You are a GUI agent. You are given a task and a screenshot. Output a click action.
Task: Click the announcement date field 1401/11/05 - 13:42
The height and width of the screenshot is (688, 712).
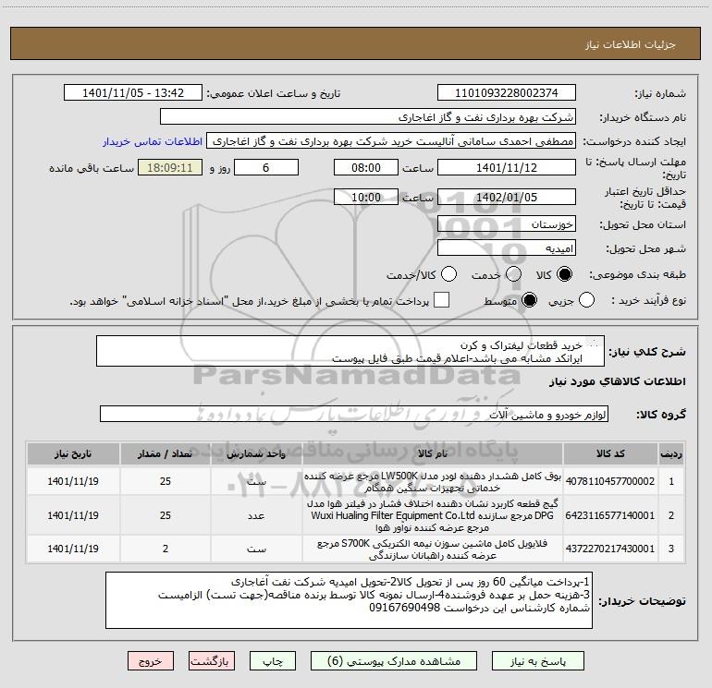tap(133, 93)
